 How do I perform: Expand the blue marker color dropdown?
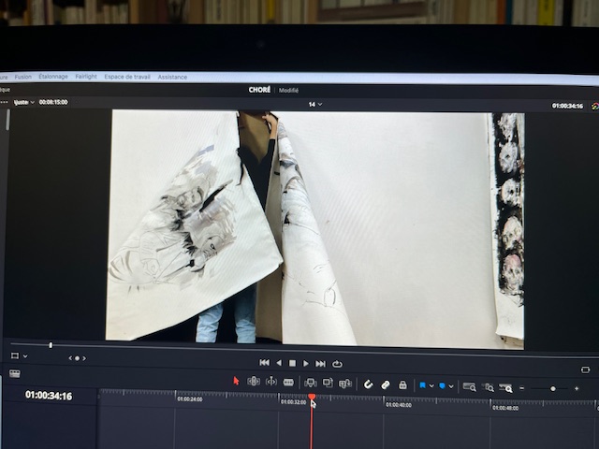[x=451, y=385]
